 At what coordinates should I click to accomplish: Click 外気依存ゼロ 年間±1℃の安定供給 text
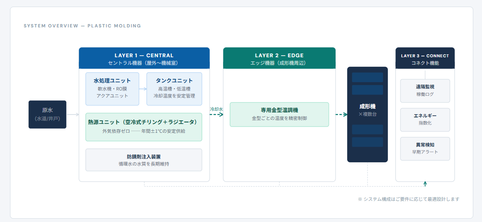[x=144, y=131]
